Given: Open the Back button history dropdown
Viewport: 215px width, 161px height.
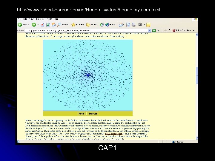Looking at the screenshot, I should (x=29, y=25).
